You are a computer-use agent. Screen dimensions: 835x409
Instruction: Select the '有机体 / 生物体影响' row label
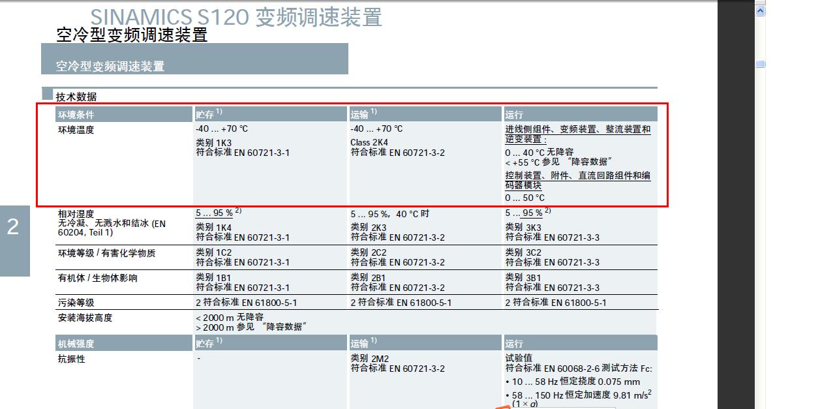point(98,278)
